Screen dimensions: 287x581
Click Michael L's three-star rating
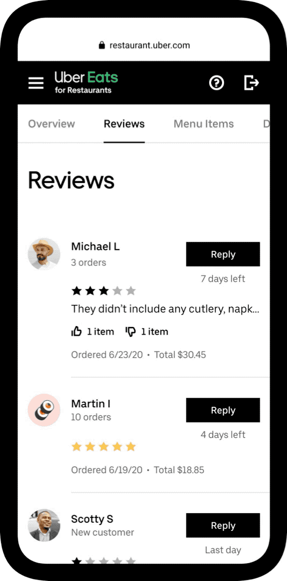pyautogui.click(x=103, y=291)
